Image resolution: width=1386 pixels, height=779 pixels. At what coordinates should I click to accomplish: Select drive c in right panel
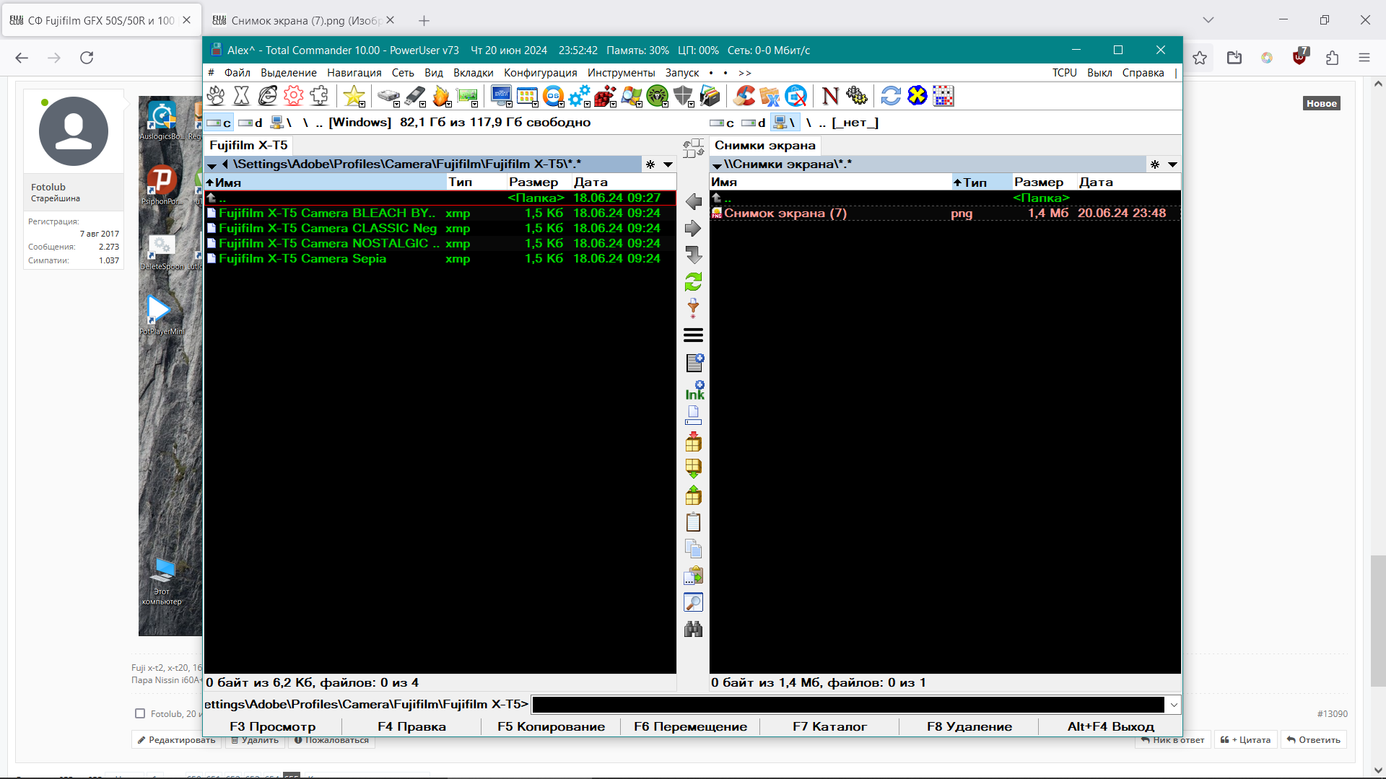point(723,123)
